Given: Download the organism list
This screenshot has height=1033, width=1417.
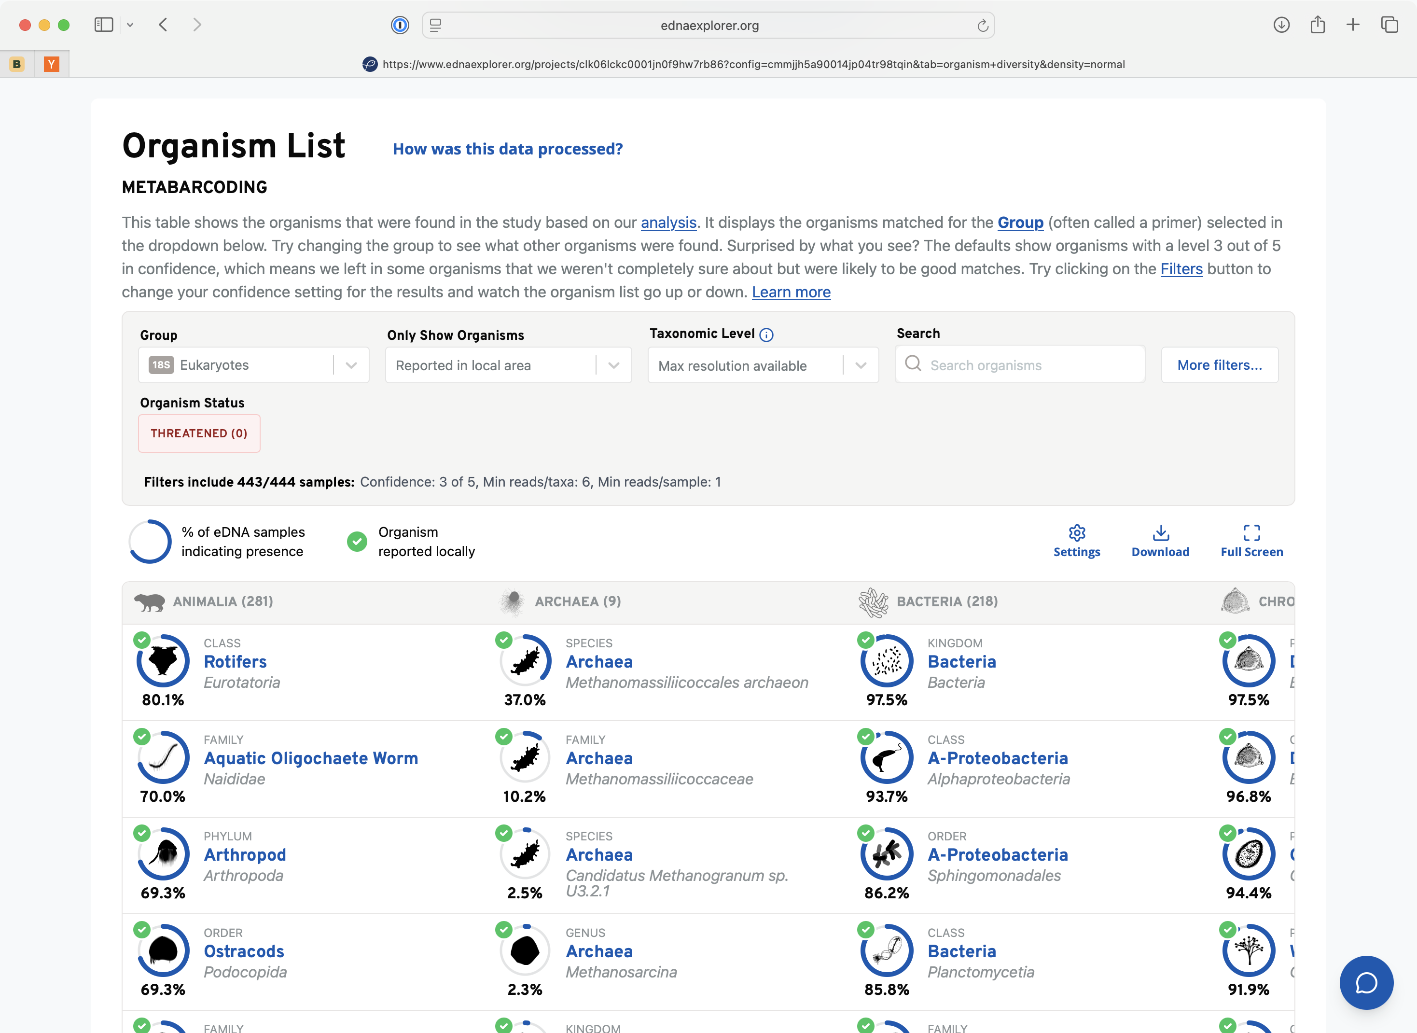Looking at the screenshot, I should click(x=1160, y=541).
